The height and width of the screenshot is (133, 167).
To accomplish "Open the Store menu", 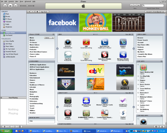I will (21, 1).
